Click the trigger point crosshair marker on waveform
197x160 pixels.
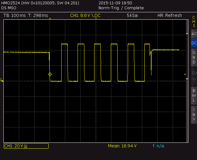coord(50,74)
